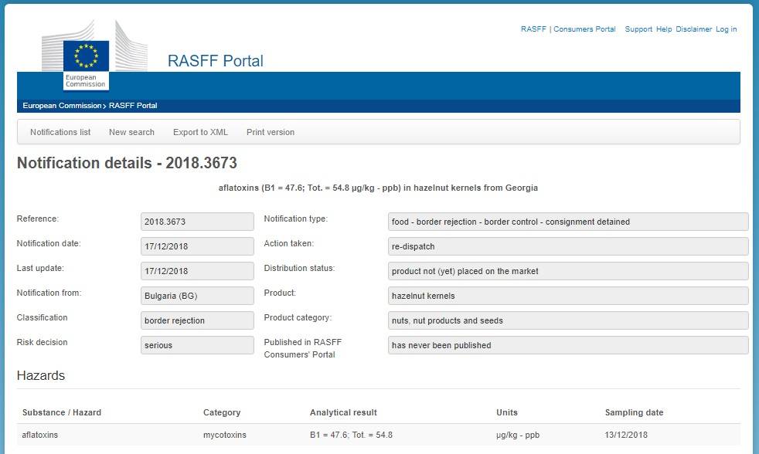This screenshot has height=454, width=759.
Task: Click the Bulgaria (BG) field
Action: [x=198, y=296]
